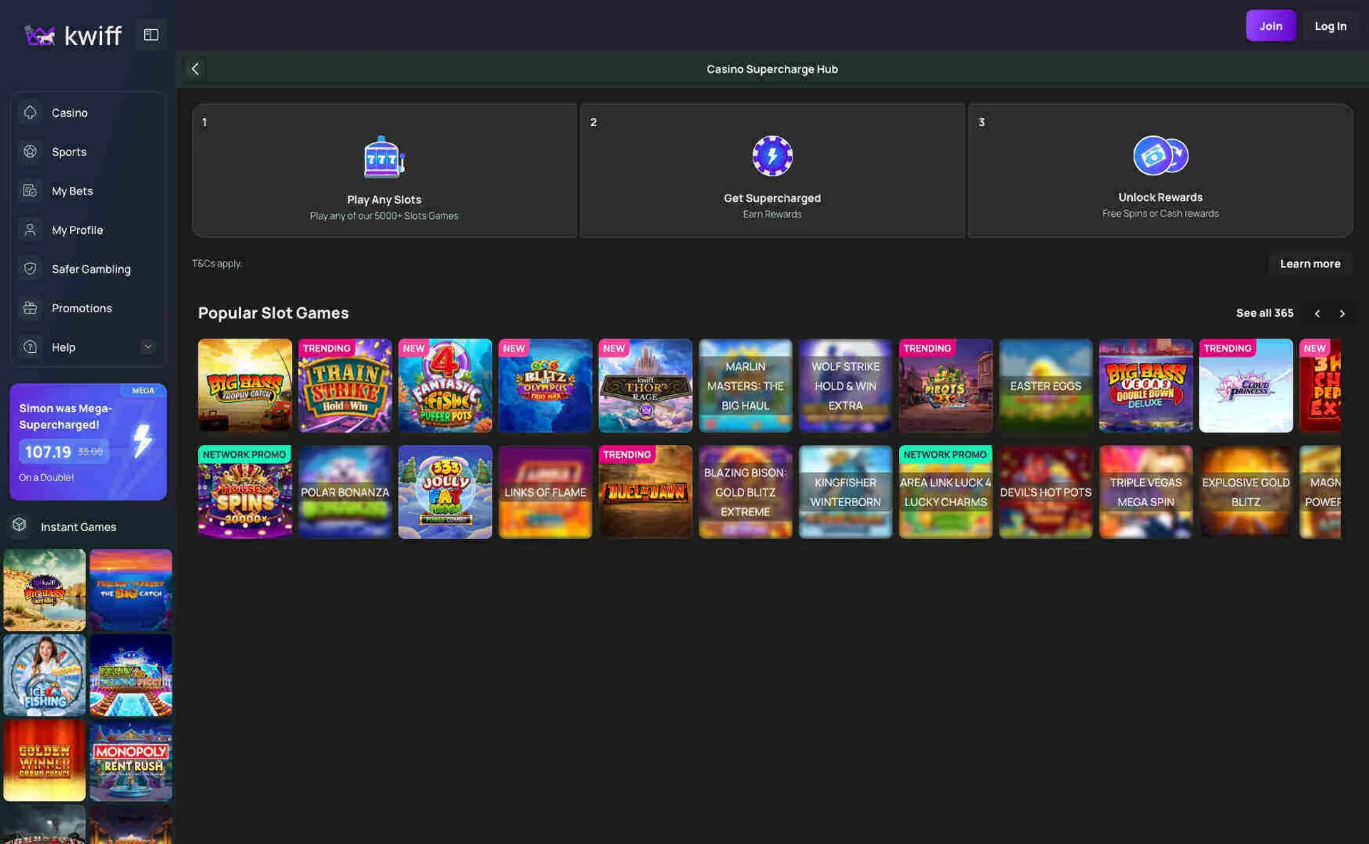Image resolution: width=1369 pixels, height=844 pixels.
Task: Open Sports section in sidebar
Action: click(x=88, y=152)
